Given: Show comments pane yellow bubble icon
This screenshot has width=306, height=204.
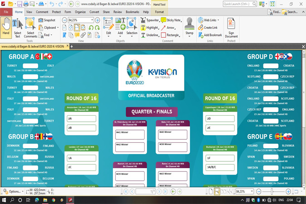Looking at the screenshot, I should pyautogui.click(x=77, y=35).
